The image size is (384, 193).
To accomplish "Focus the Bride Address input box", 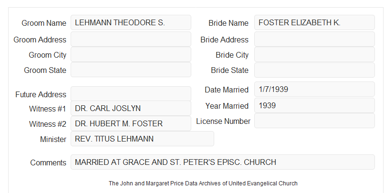I will (314, 39).
